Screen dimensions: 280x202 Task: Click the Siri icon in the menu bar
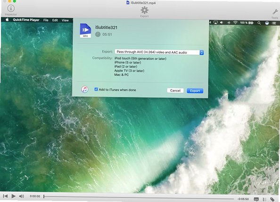click(x=267, y=23)
